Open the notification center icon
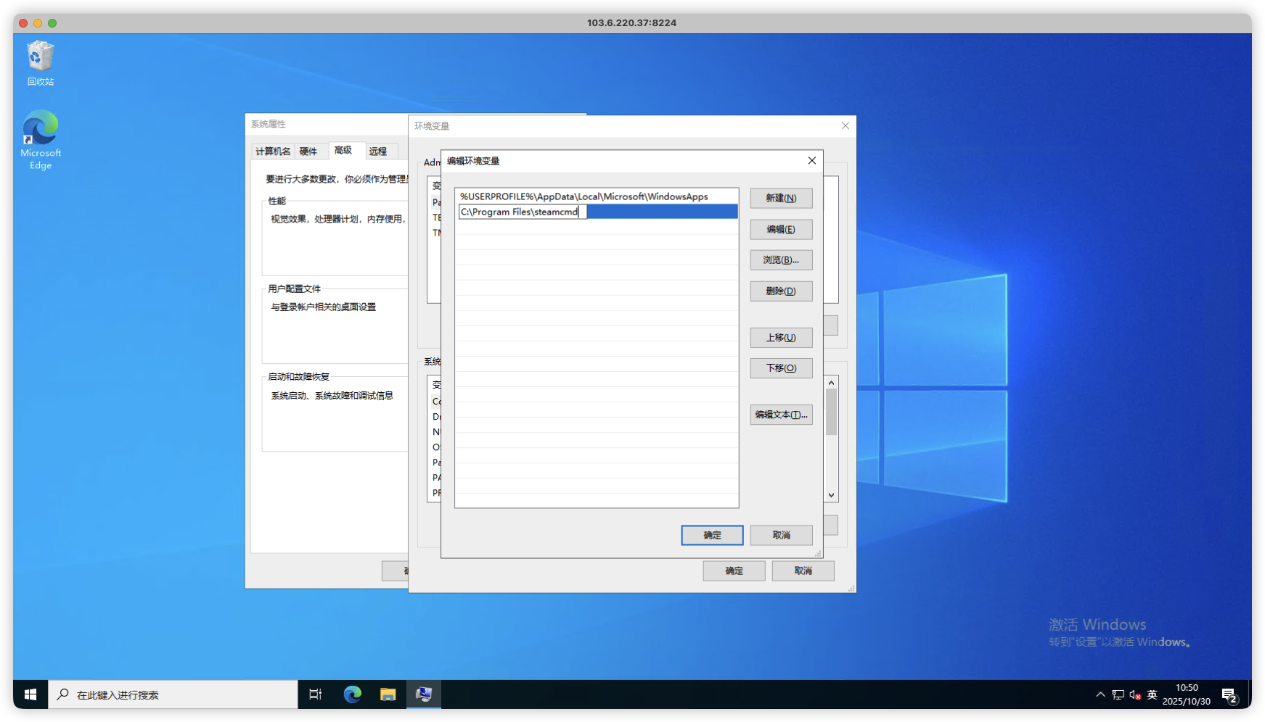The width and height of the screenshot is (1265, 722). [x=1229, y=695]
